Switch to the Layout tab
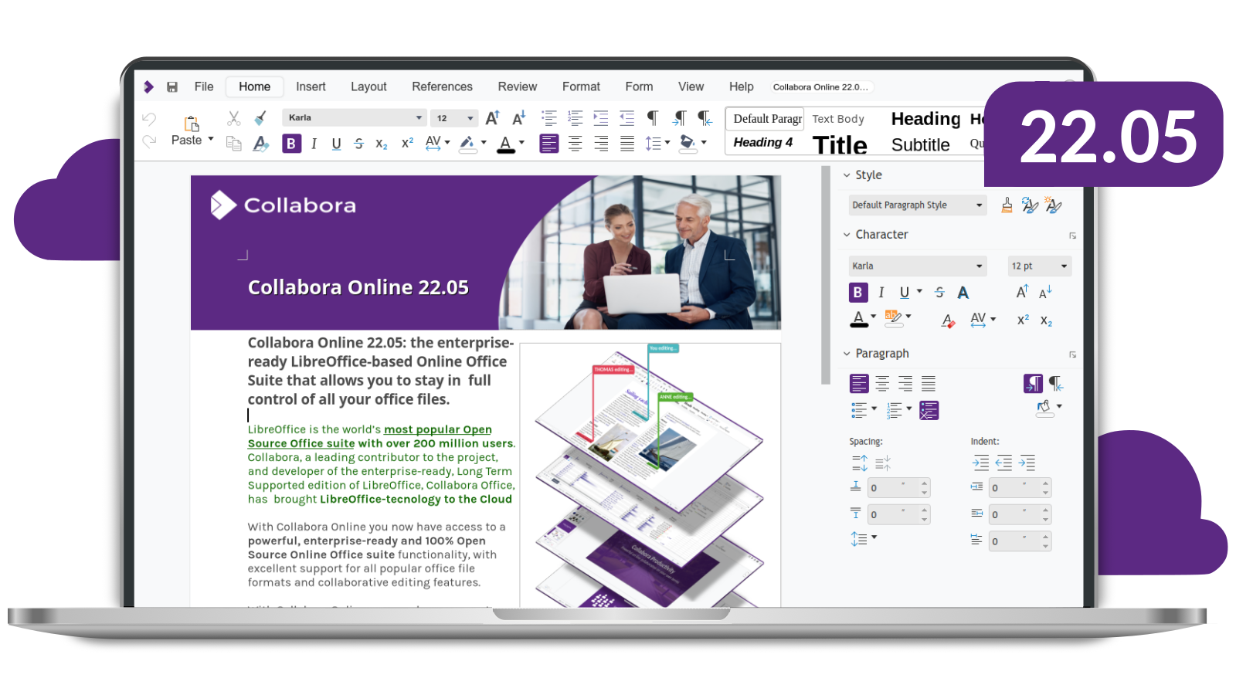The image size is (1236, 695). pos(368,86)
